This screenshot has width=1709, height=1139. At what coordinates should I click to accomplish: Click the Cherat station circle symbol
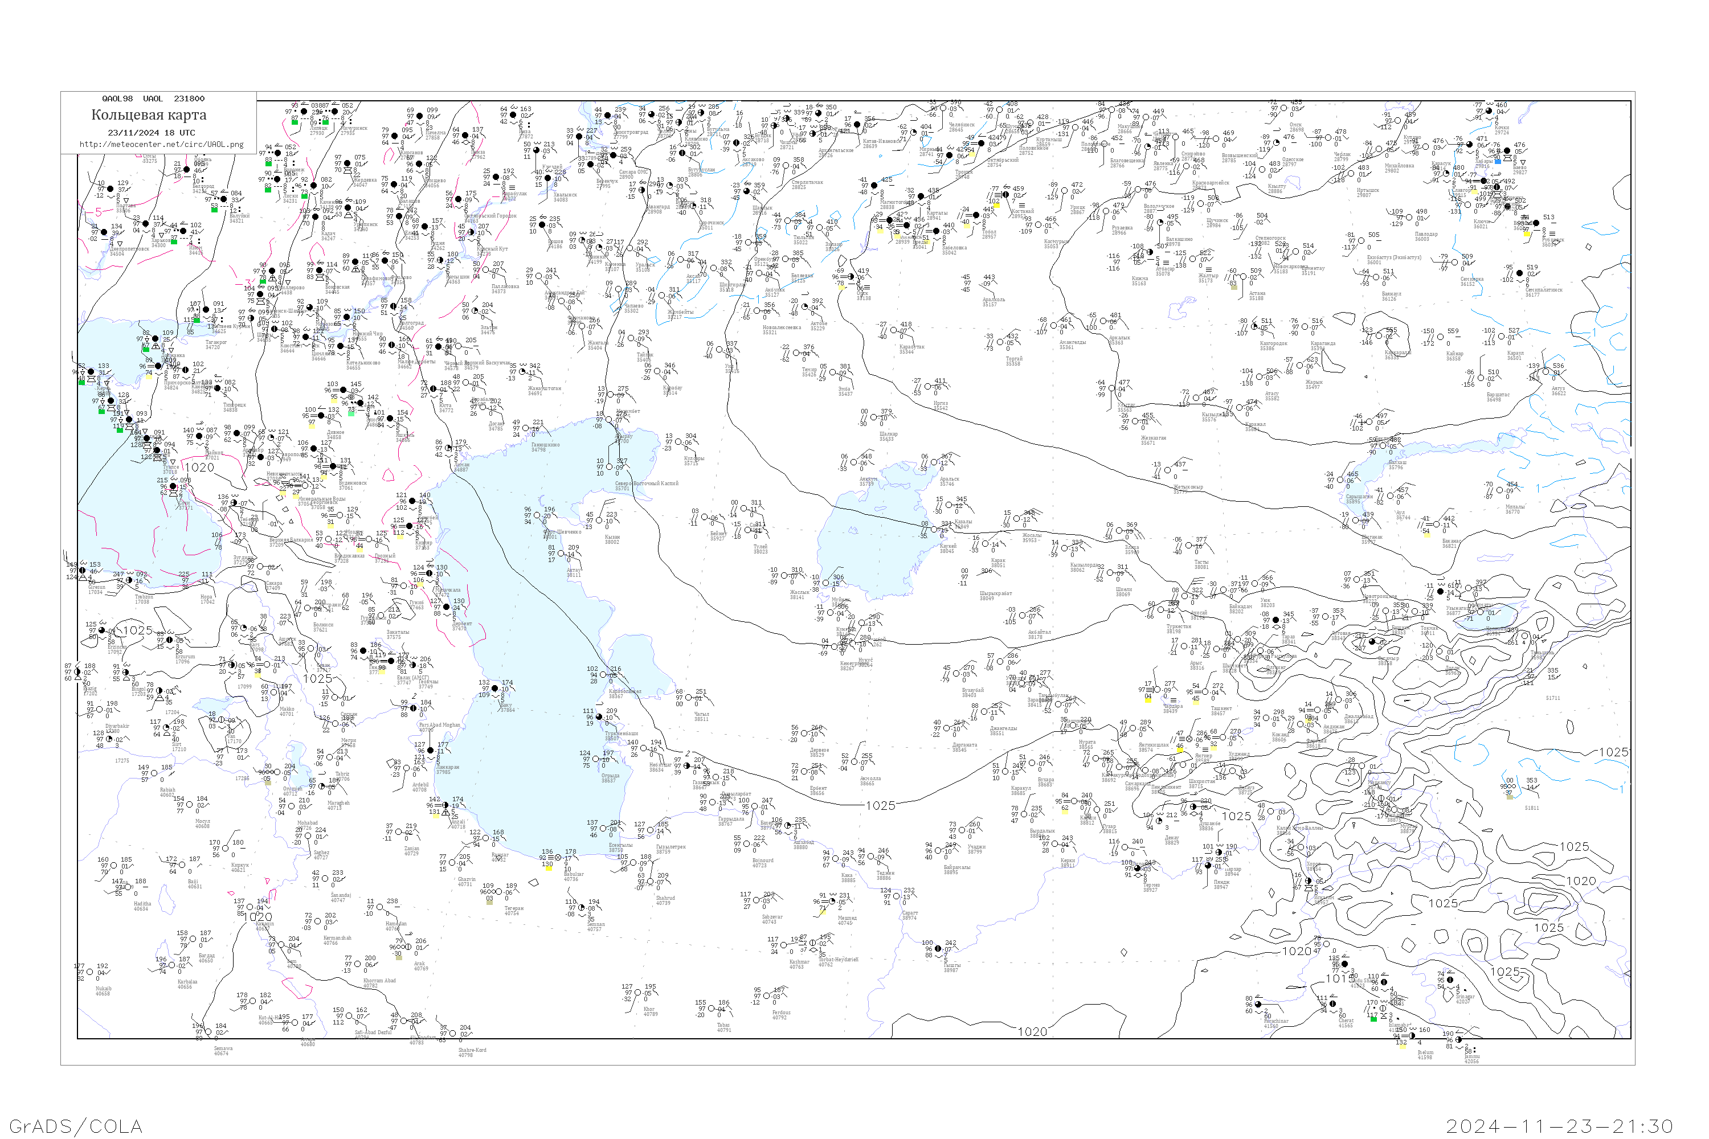pos(1334,1004)
